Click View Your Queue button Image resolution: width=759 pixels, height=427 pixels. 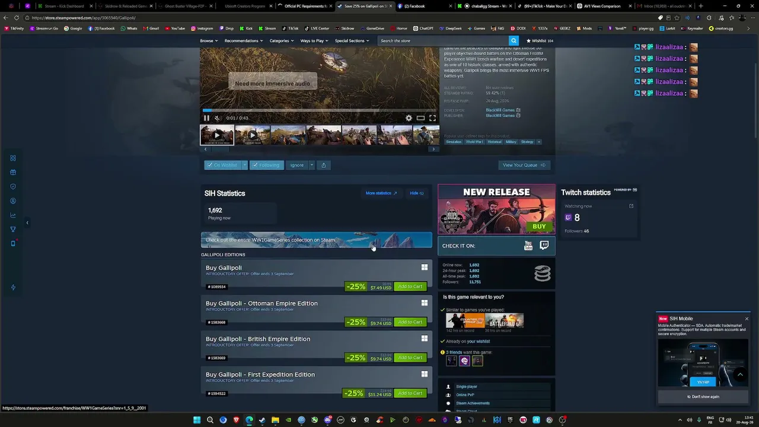[524, 165]
